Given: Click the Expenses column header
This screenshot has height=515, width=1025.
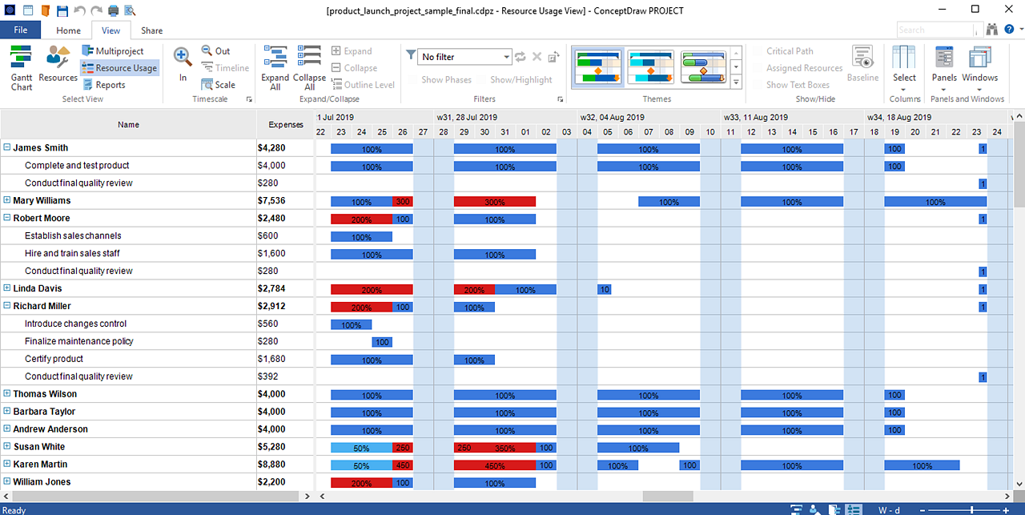Looking at the screenshot, I should pos(286,124).
